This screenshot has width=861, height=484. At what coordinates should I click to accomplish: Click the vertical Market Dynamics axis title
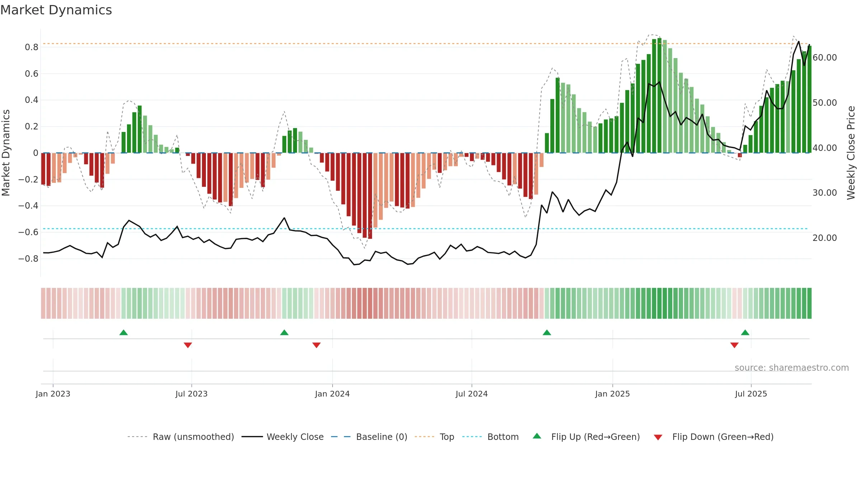point(6,153)
